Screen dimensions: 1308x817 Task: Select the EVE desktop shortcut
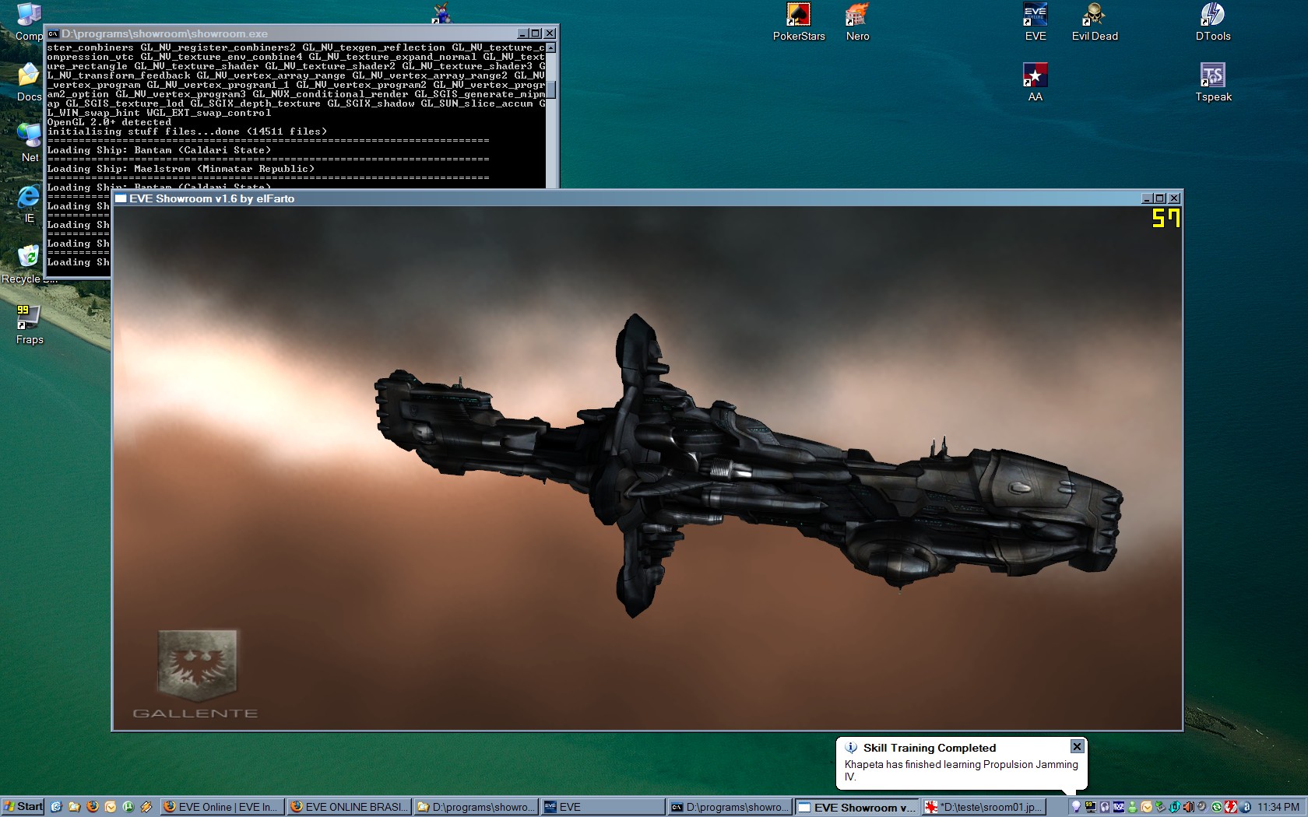(x=1035, y=22)
